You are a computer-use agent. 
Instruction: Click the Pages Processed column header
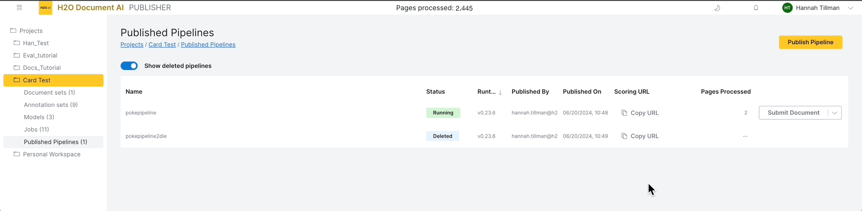[x=726, y=92]
